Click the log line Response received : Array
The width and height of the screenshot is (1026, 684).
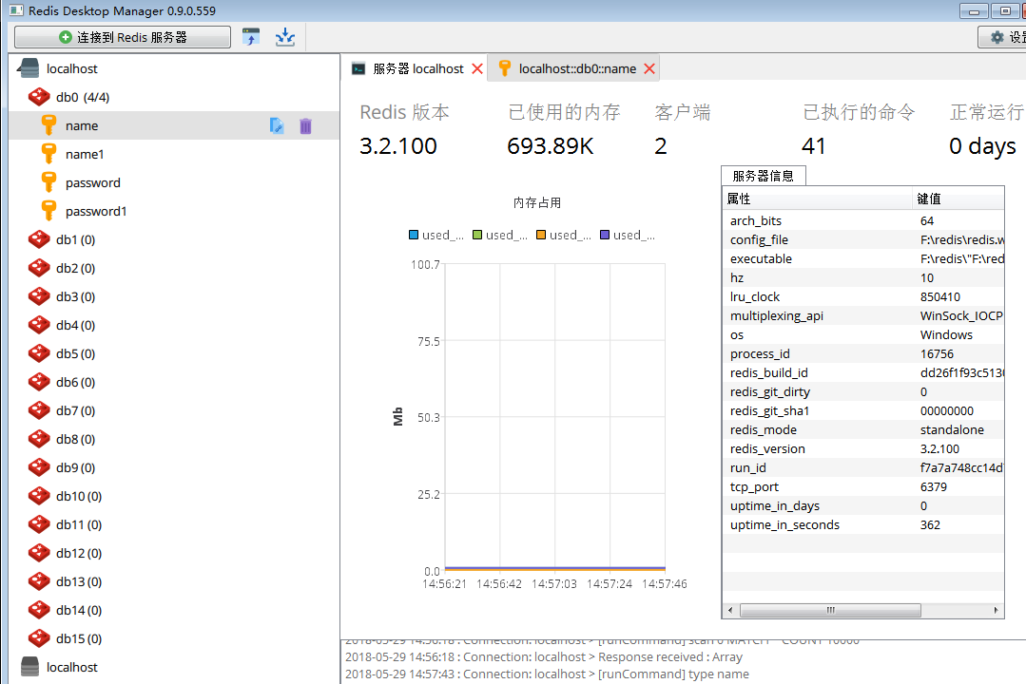coord(544,657)
